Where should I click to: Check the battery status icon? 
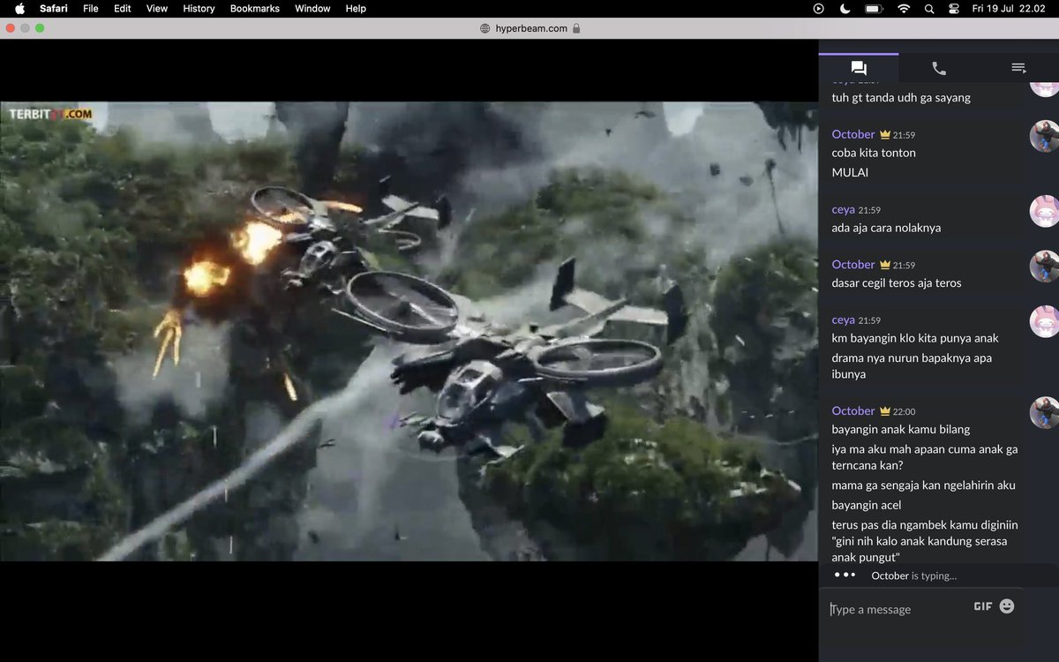(x=874, y=8)
